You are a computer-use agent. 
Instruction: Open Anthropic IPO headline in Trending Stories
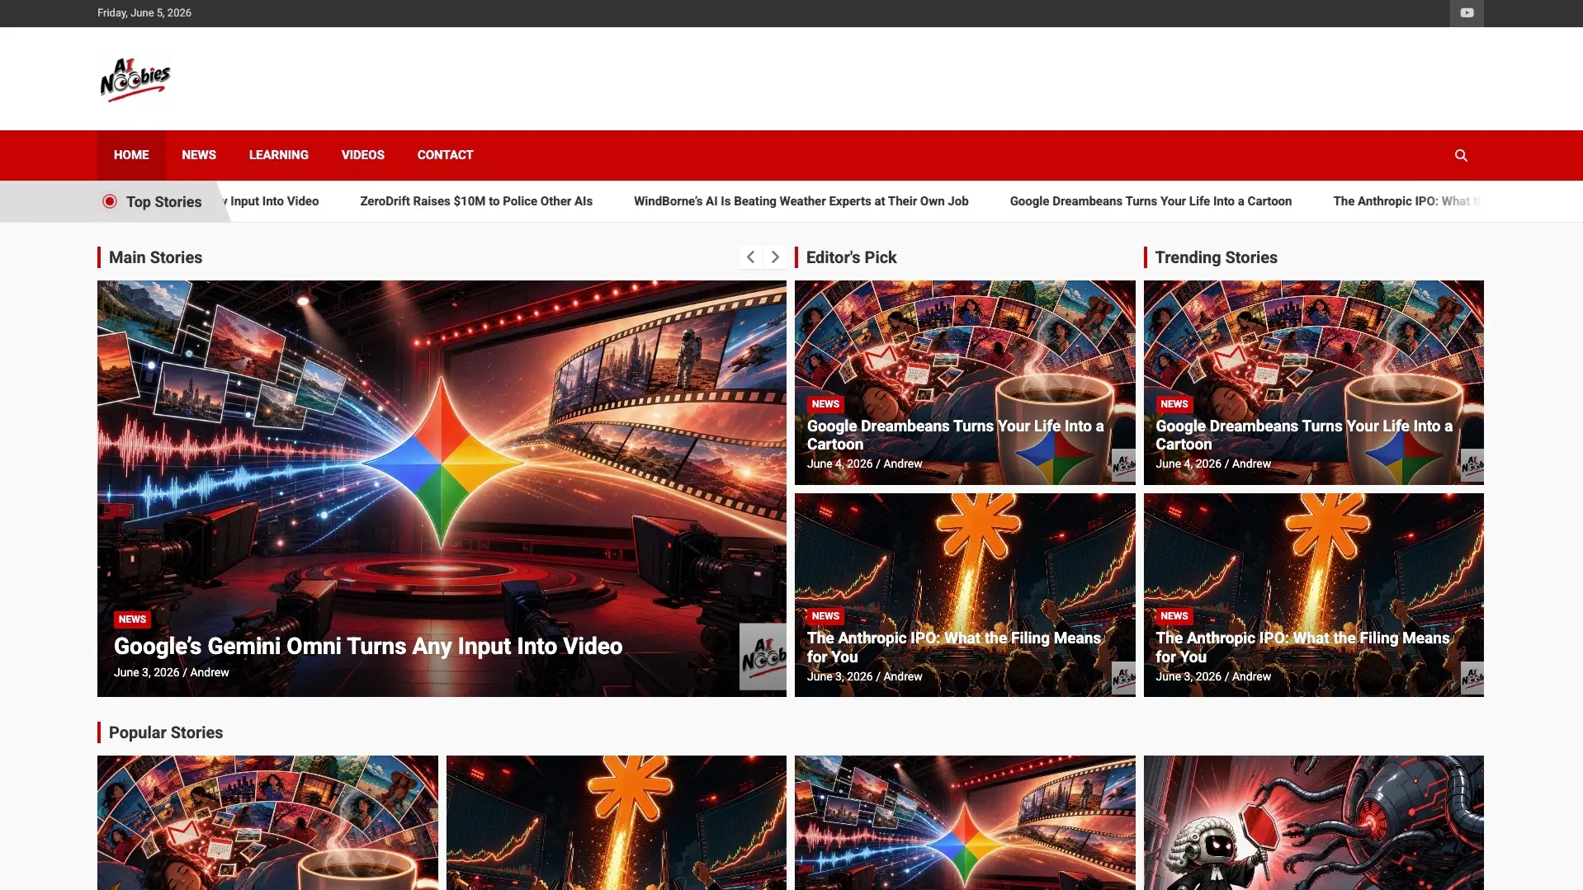(x=1302, y=647)
